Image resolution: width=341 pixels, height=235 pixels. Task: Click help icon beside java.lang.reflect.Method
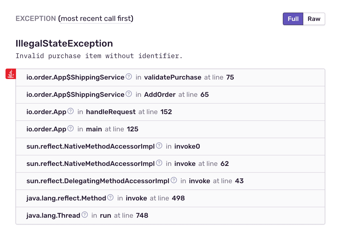(111, 198)
